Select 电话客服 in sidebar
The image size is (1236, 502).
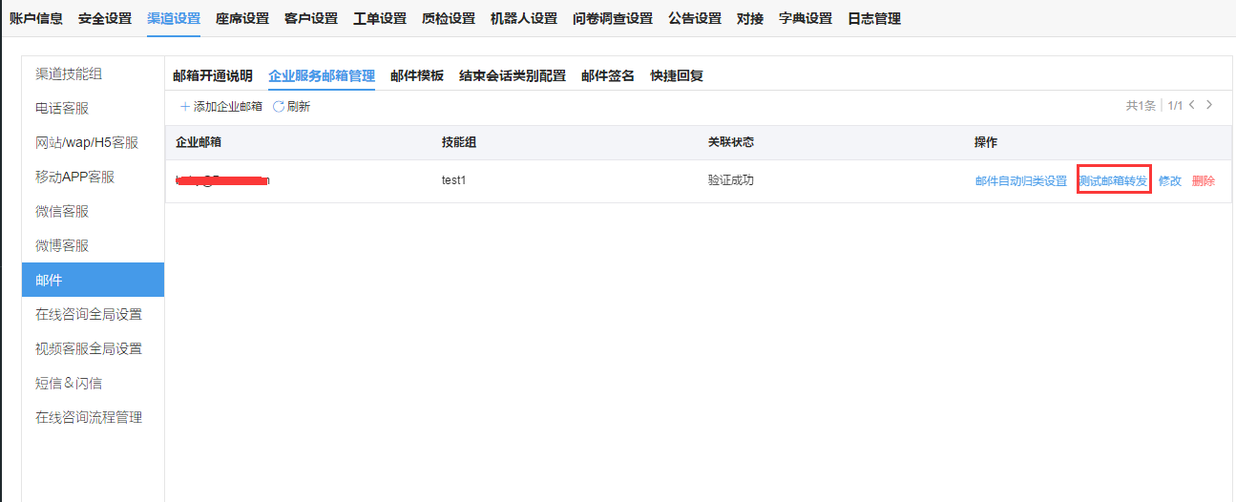click(93, 108)
